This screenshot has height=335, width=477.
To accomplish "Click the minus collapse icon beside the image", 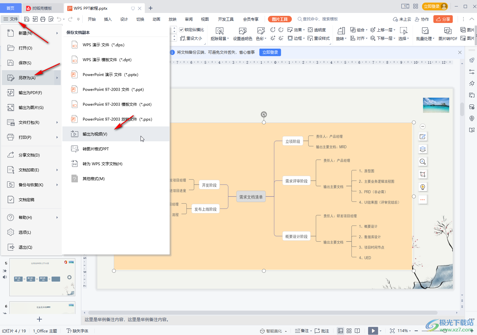I will (422, 126).
